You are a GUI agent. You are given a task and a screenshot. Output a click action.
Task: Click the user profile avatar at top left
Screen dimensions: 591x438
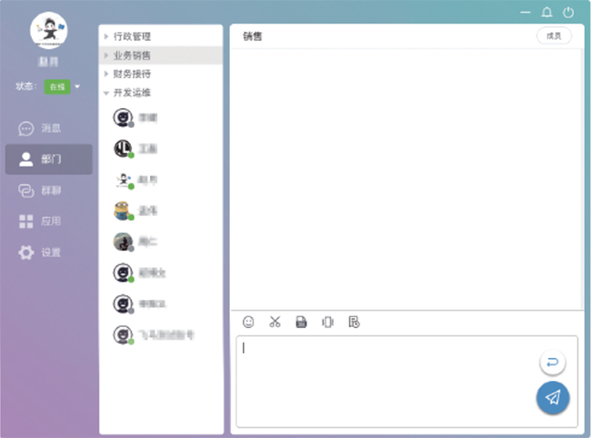click(48, 30)
